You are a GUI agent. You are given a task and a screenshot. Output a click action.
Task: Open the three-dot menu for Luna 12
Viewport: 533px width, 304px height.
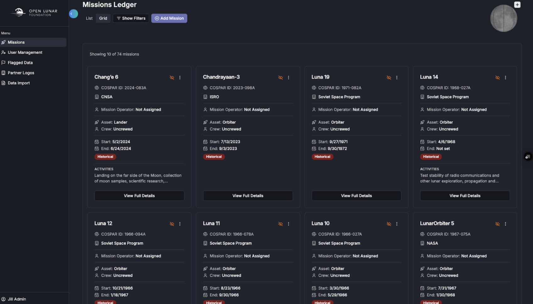click(x=180, y=224)
